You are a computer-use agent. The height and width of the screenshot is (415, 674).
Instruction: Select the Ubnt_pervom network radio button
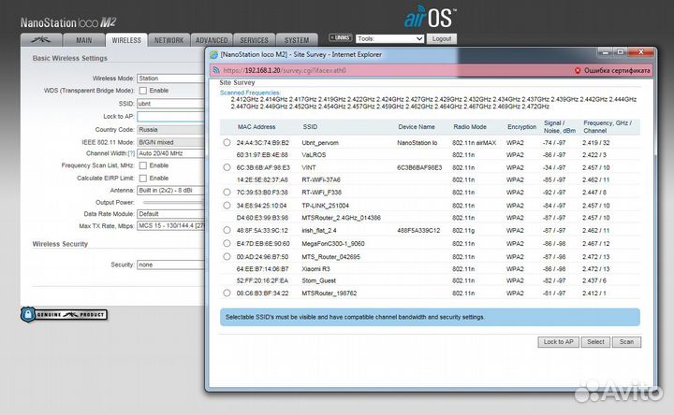point(227,142)
